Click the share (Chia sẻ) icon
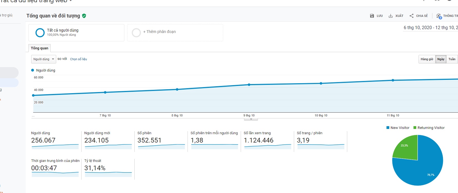The height and width of the screenshot is (193, 458). click(412, 16)
